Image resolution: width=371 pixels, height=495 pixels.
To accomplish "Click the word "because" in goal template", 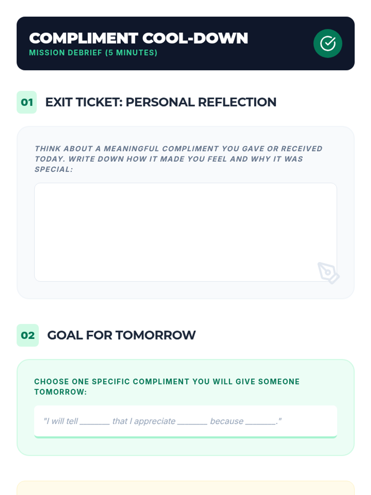I will (x=227, y=421).
